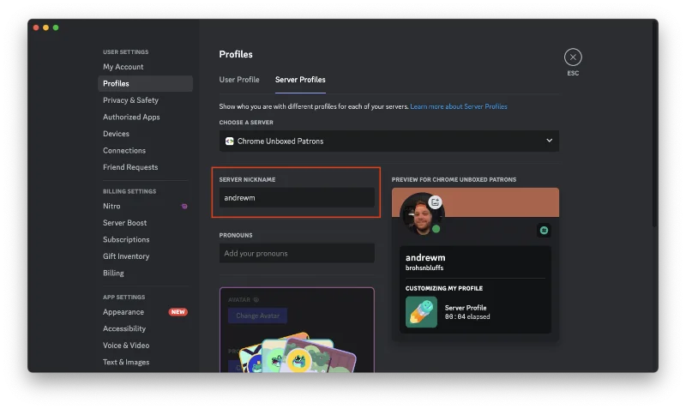Image resolution: width=686 pixels, height=409 pixels.
Task: Click the pencil Server Profile activity icon
Action: pyautogui.click(x=421, y=312)
